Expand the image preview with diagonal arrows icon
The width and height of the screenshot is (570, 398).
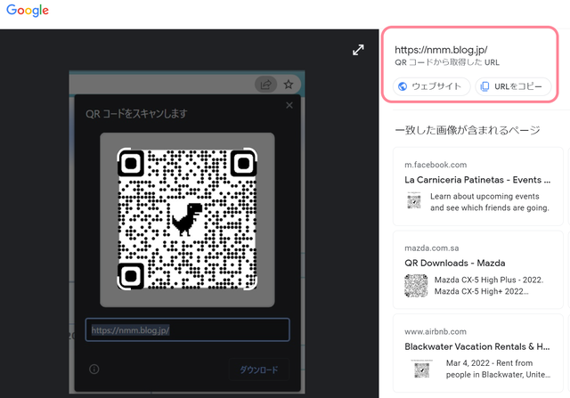click(x=358, y=50)
